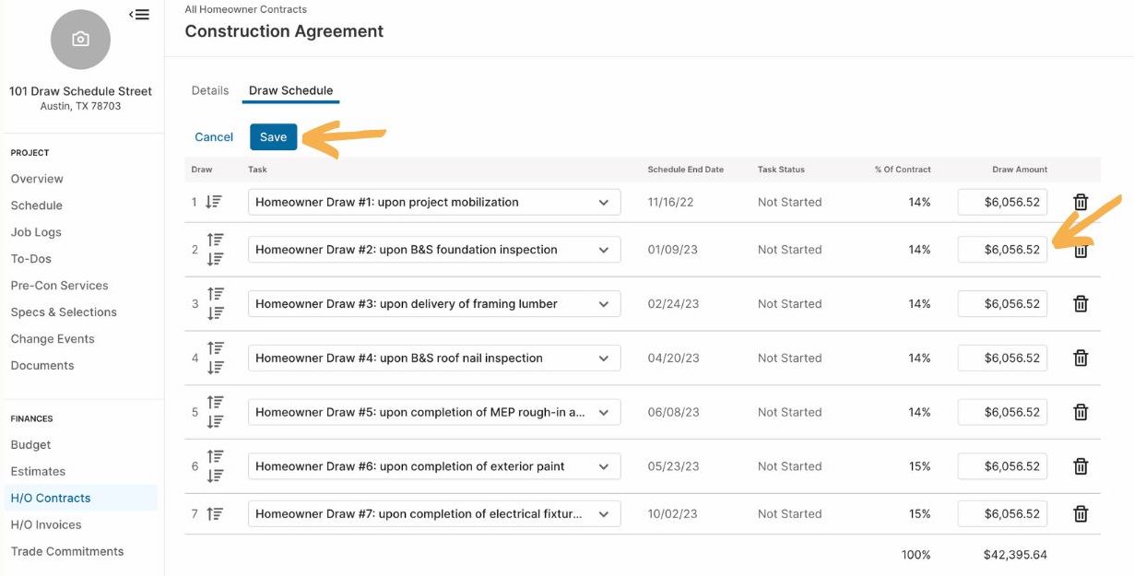Open To-Dos in the sidebar
Image resolution: width=1134 pixels, height=576 pixels.
31,259
